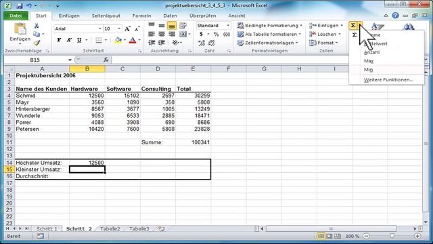Click the format painter brush icon
433x244 pixels.
(x=37, y=43)
